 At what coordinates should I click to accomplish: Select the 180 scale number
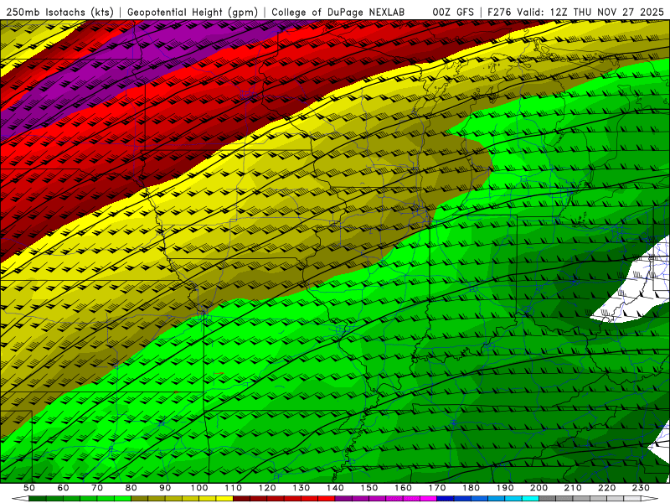(x=471, y=488)
